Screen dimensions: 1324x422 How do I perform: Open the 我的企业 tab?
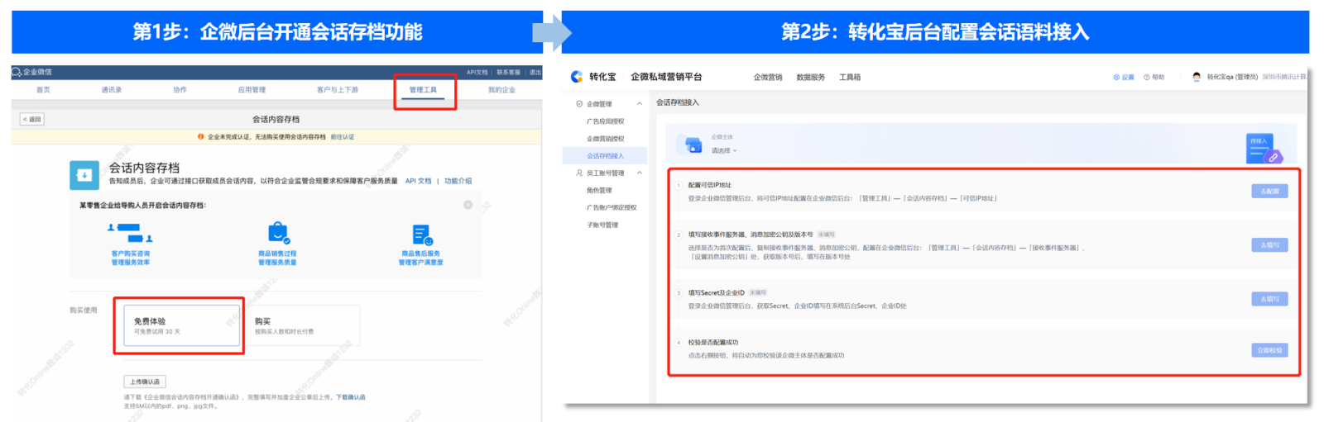point(501,89)
